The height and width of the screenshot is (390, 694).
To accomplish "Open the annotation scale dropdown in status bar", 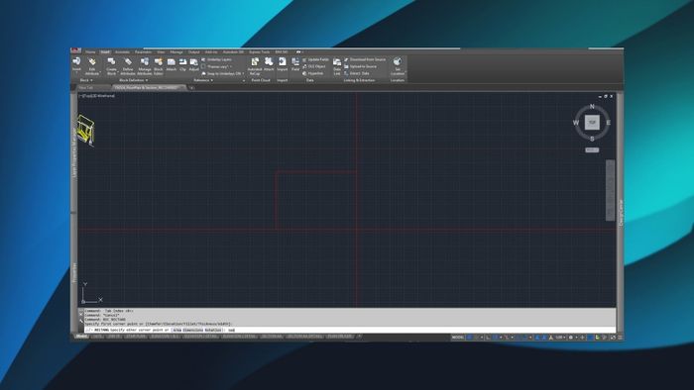I will (x=560, y=338).
